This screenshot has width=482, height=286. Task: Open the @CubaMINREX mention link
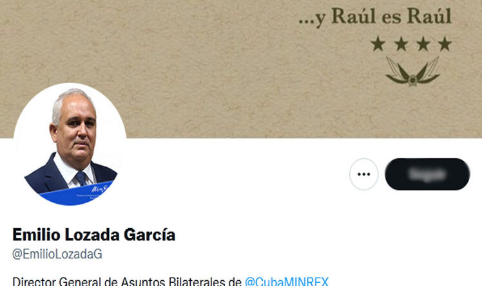coord(287,282)
